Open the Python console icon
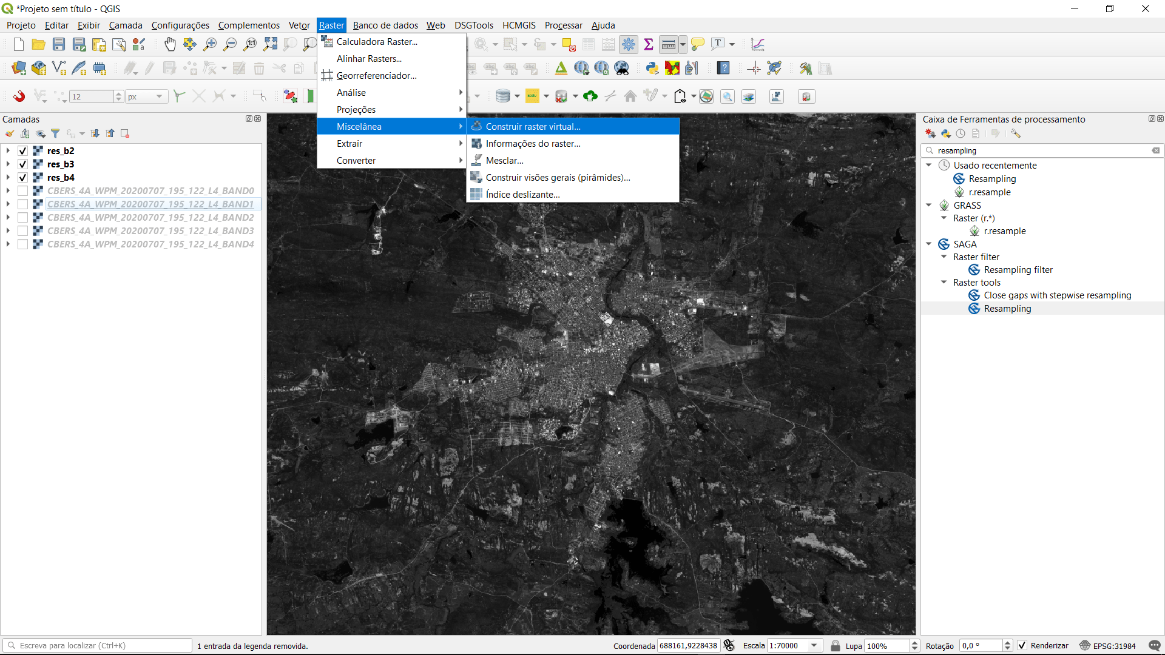Viewport: 1165px width, 655px height. (652, 69)
